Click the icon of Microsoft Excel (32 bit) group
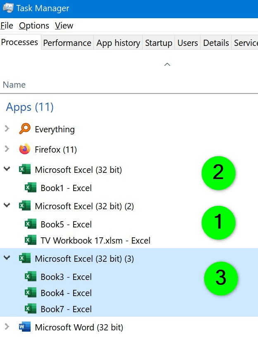 point(25,170)
